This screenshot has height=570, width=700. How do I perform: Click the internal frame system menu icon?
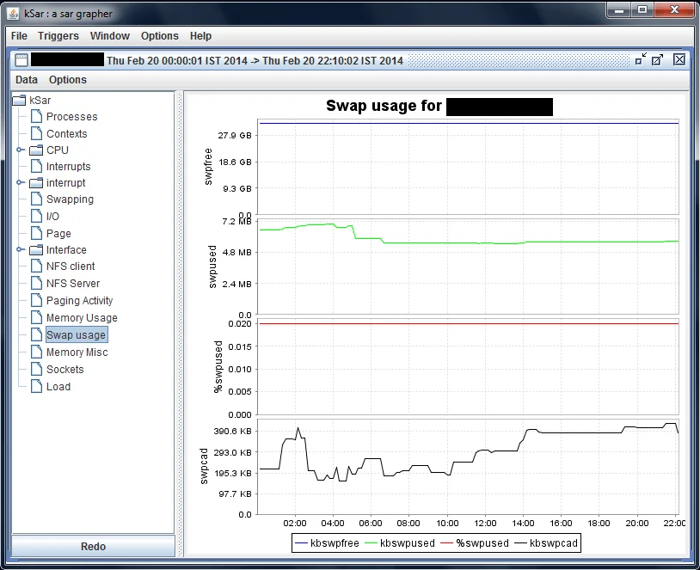[x=21, y=60]
